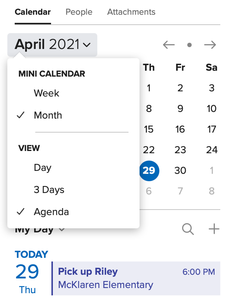Collapse the April 2021 dropdown
This screenshot has height=302, width=235.
point(52,45)
